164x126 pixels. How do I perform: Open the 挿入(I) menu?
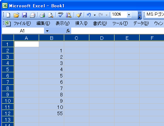click(x=81, y=23)
